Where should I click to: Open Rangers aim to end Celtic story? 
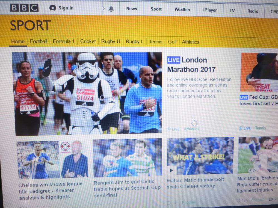click(127, 188)
